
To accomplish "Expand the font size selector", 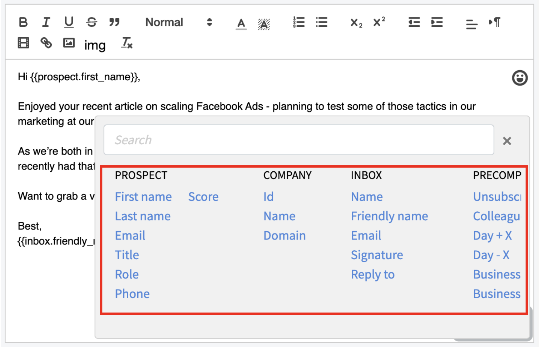I will 209,22.
